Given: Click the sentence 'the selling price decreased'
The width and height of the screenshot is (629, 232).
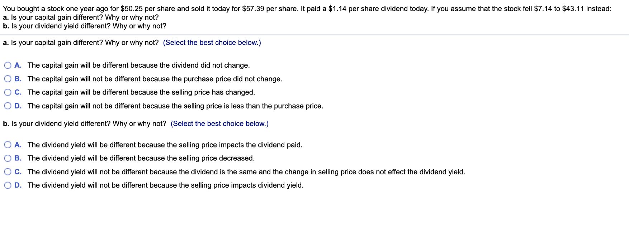Looking at the screenshot, I should point(141,158).
